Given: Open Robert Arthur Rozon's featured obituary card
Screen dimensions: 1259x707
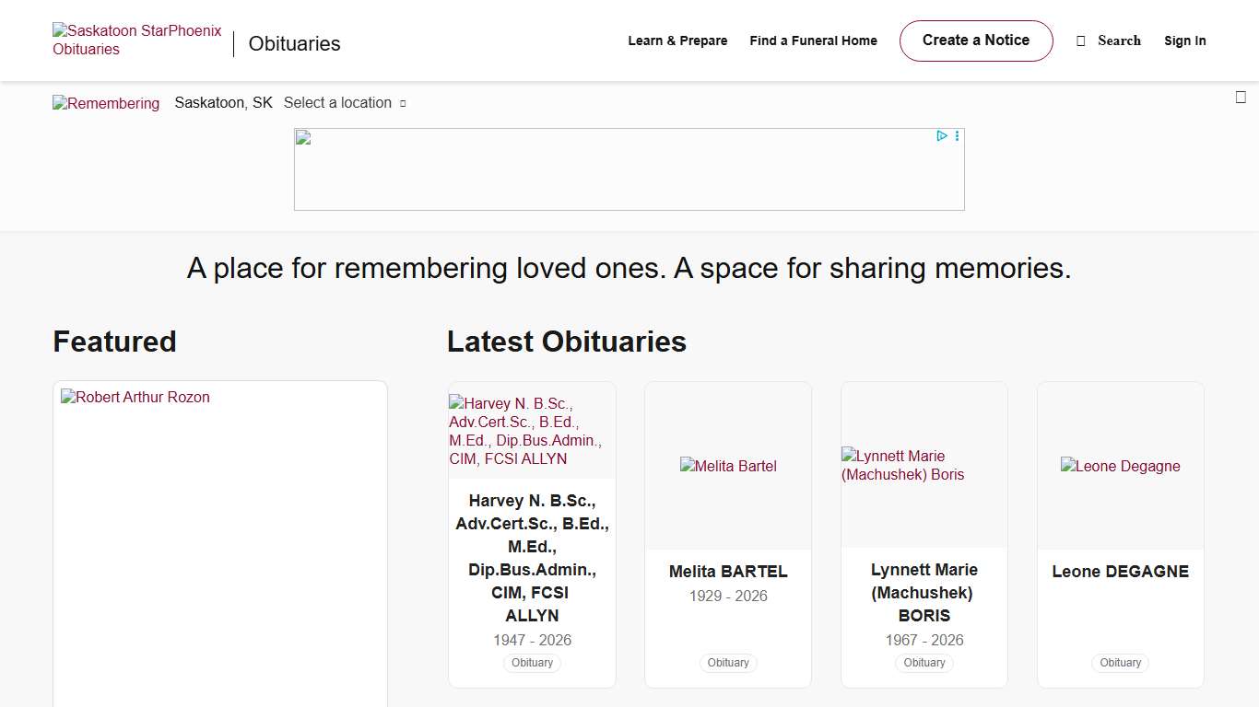Looking at the screenshot, I should pyautogui.click(x=135, y=397).
